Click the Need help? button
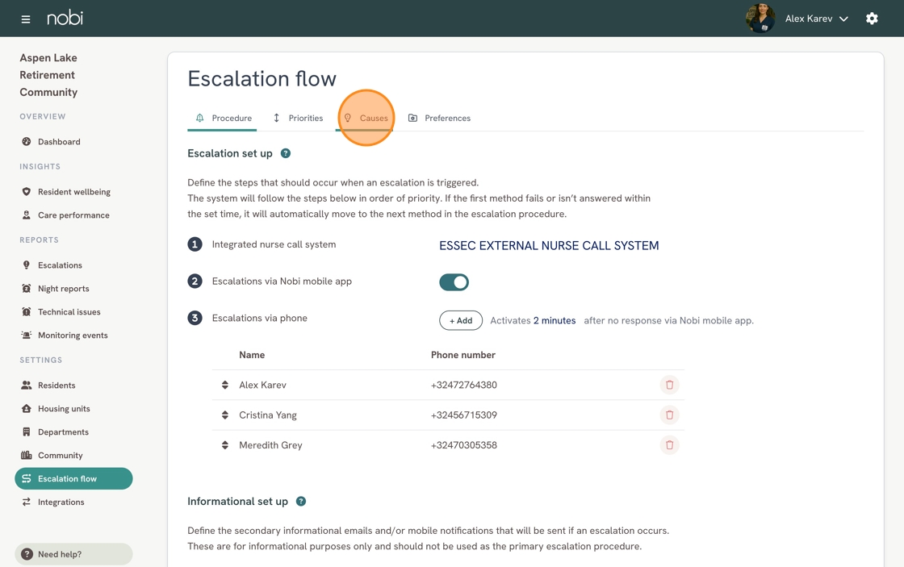Screen dimensions: 904x567 click(73, 554)
